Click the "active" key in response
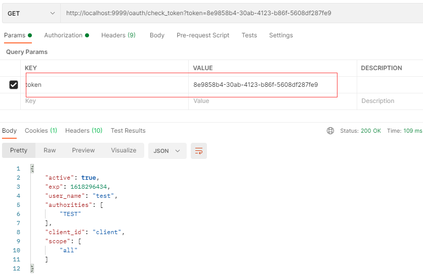The image size is (423, 276). coord(60,178)
